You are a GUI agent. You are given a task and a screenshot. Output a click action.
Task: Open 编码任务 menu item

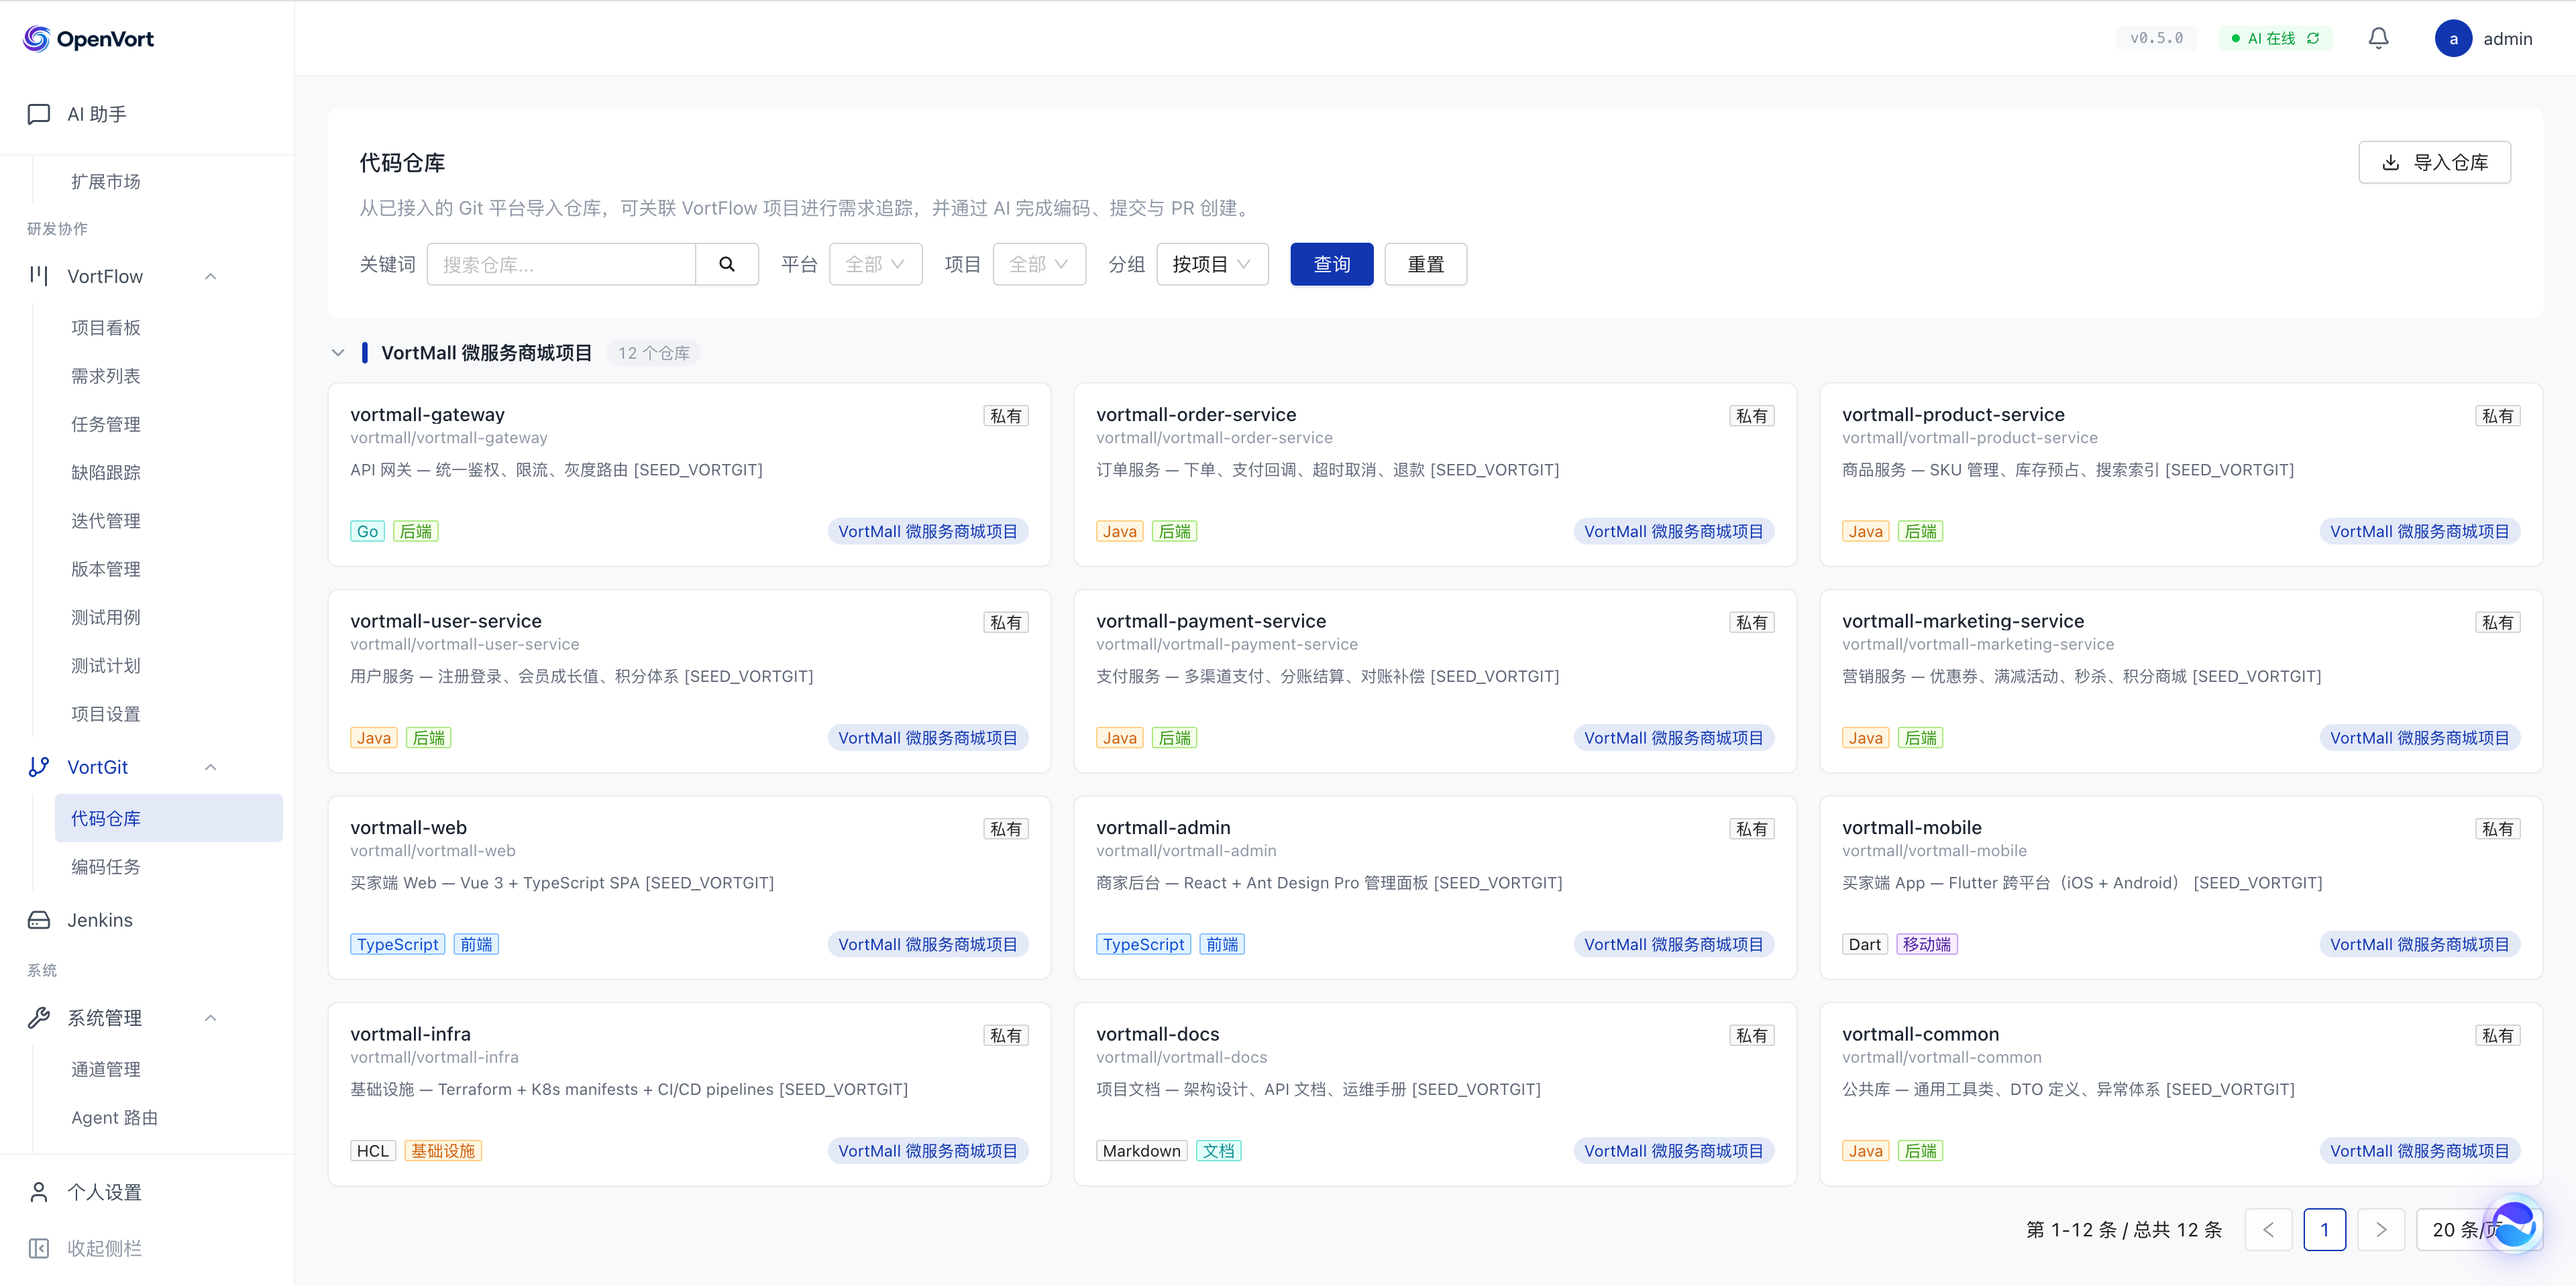coord(106,866)
